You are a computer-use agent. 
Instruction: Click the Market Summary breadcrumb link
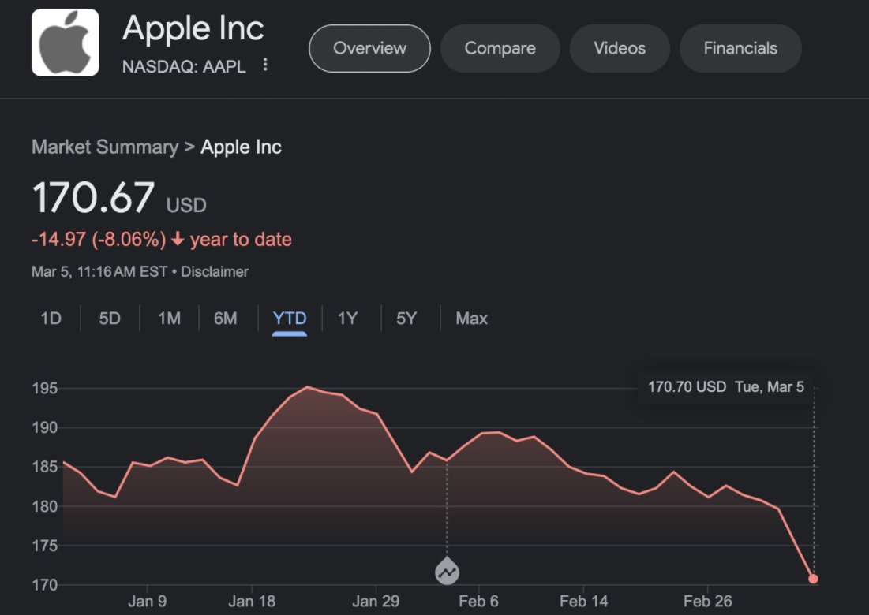tap(105, 147)
